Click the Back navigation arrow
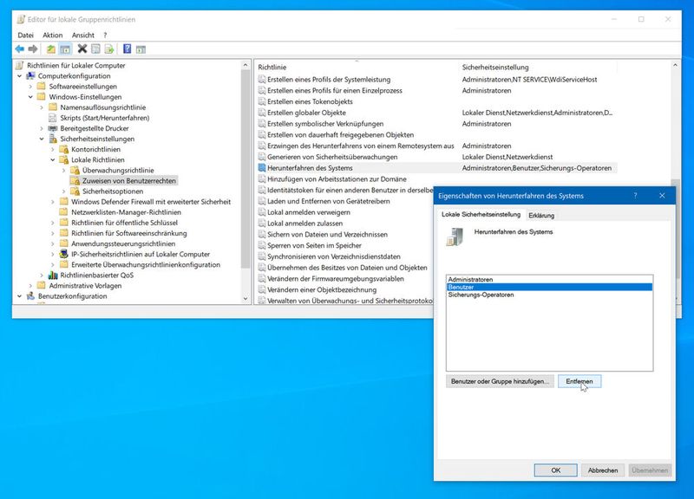 20,49
